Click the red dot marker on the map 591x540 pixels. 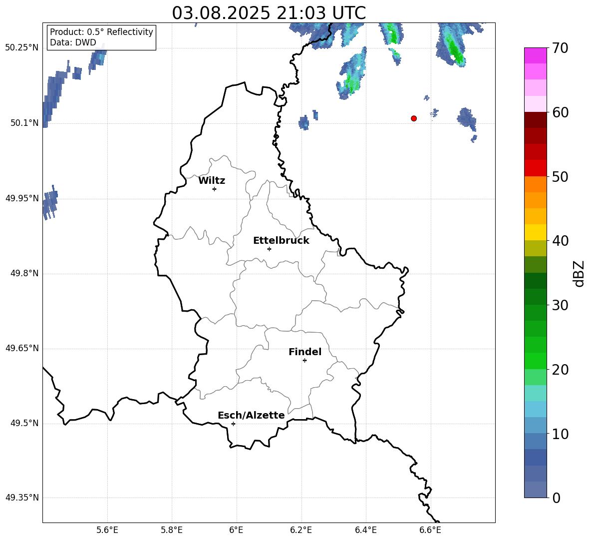coord(414,118)
